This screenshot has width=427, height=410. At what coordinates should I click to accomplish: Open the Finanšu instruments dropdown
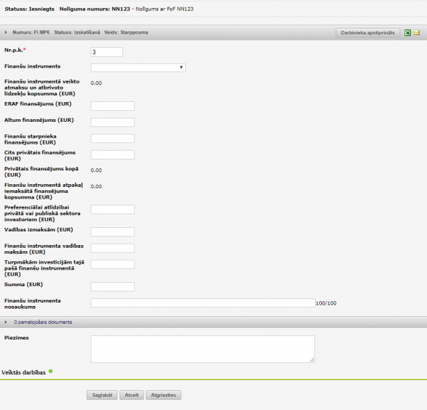tap(138, 67)
